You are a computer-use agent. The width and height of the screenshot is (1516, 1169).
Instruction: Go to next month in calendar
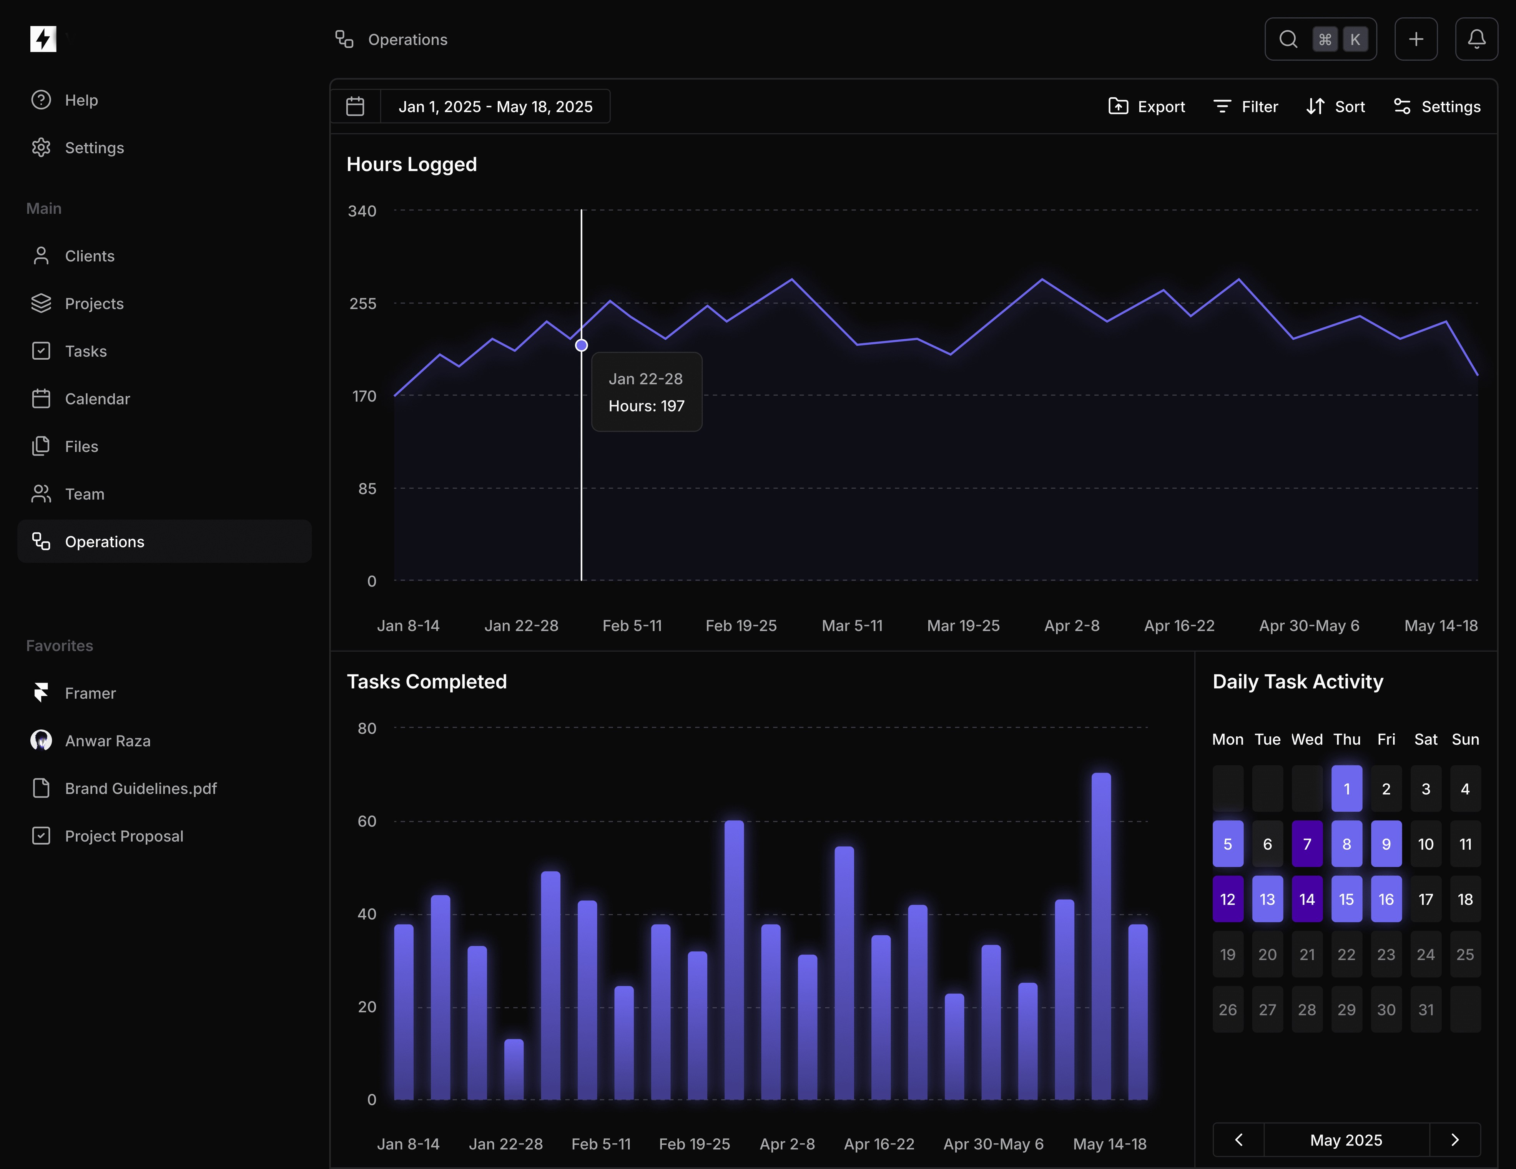1455,1140
